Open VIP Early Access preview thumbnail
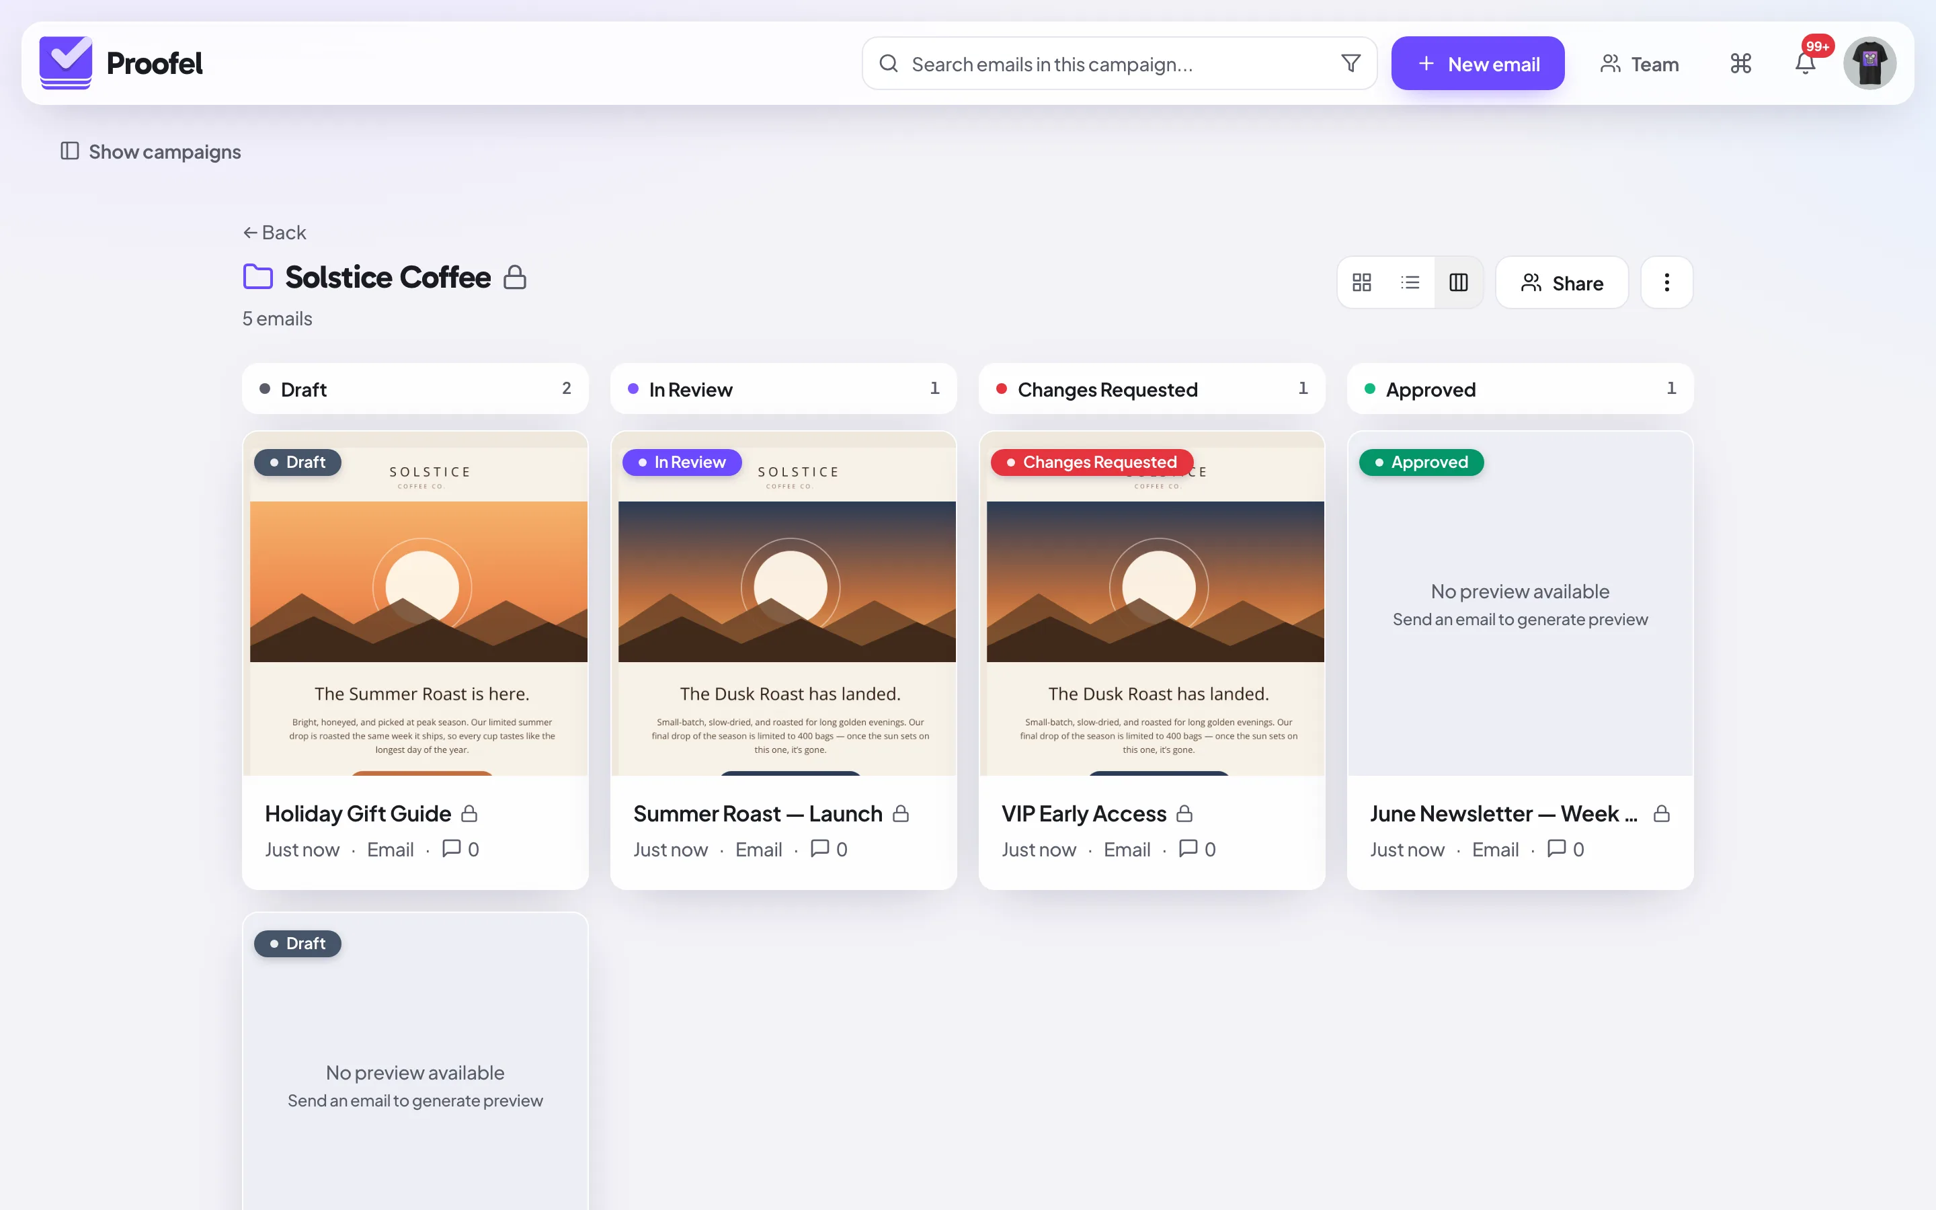 [x=1152, y=604]
